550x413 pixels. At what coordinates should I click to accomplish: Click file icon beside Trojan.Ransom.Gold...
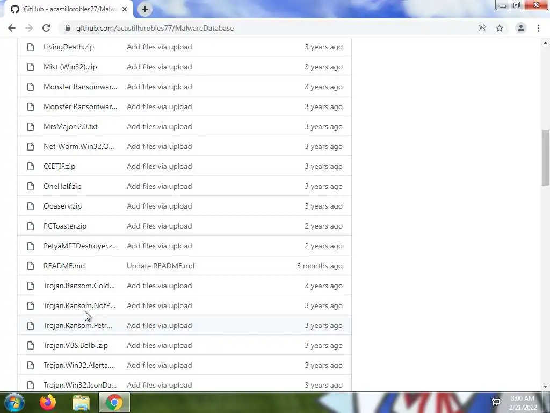[x=31, y=286]
